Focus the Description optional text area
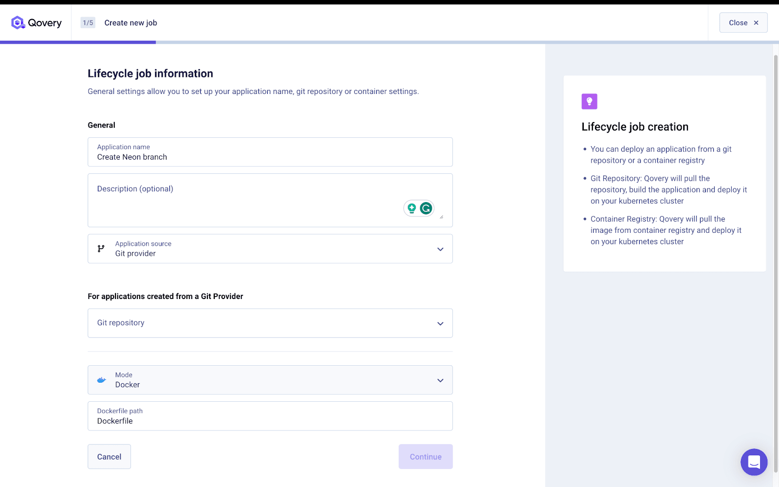 pyautogui.click(x=243, y=201)
